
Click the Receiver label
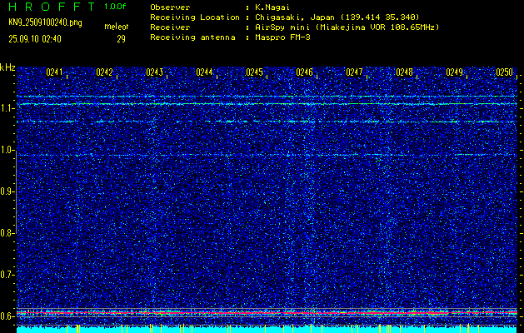point(170,27)
